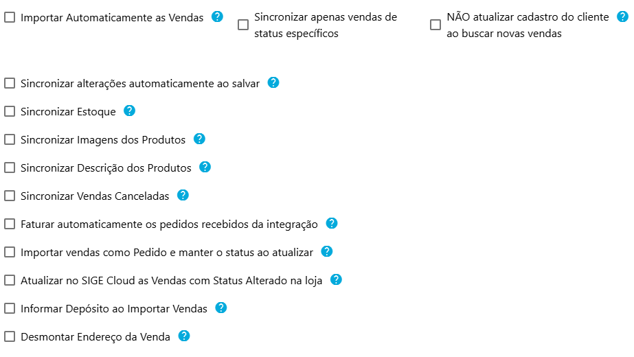Open help for NÃO atualizar cadastro do cliente

(622, 16)
